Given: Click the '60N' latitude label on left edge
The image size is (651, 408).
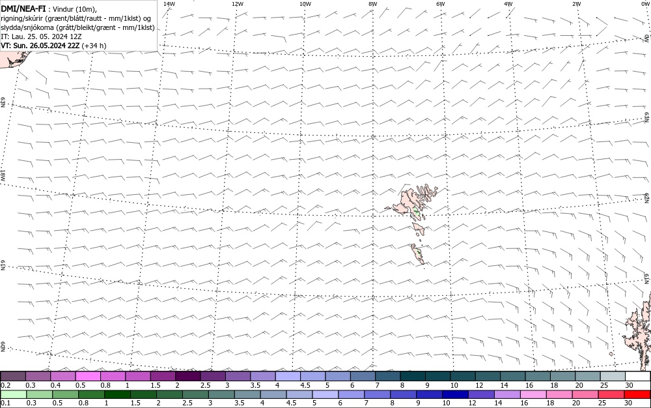Looking at the screenshot, I should click(x=3, y=347).
